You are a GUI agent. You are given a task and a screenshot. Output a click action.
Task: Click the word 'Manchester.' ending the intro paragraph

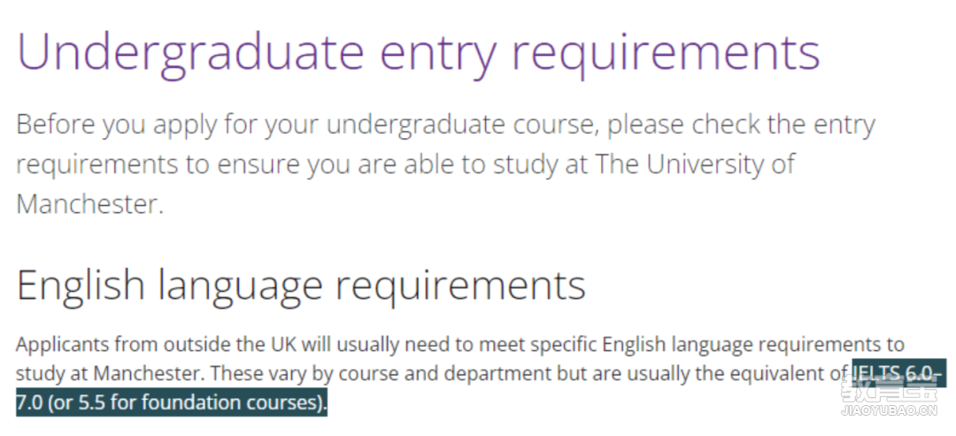pos(90,204)
